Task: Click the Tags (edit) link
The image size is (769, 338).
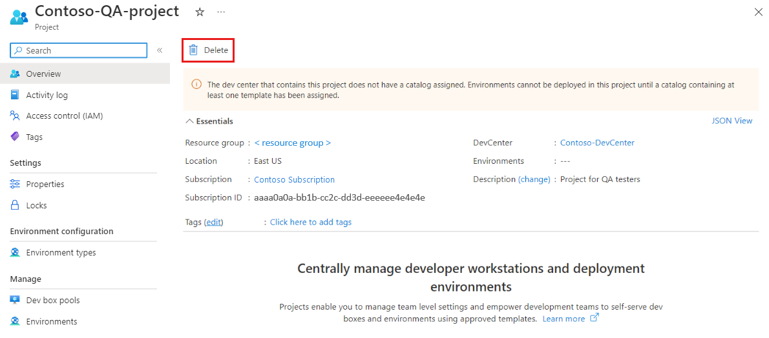Action: coord(213,223)
